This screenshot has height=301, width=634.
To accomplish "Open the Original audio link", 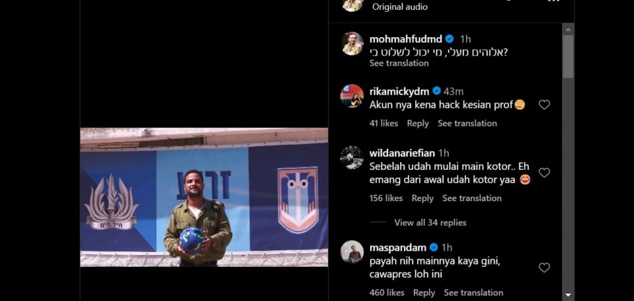I will 400,7.
